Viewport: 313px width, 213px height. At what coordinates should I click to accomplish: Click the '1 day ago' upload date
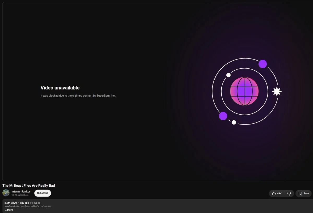coord(23,203)
